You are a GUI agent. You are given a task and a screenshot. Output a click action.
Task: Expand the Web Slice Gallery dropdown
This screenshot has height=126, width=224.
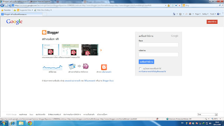51,10
